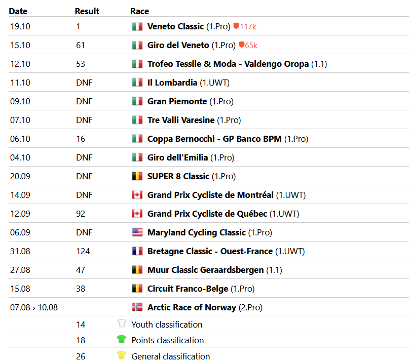Open the Il Lombardia race link
409x363 pixels.
[172, 83]
